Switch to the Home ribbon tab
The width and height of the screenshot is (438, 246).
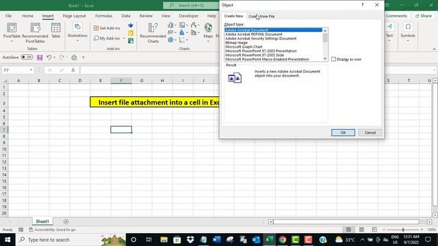[x=27, y=16]
